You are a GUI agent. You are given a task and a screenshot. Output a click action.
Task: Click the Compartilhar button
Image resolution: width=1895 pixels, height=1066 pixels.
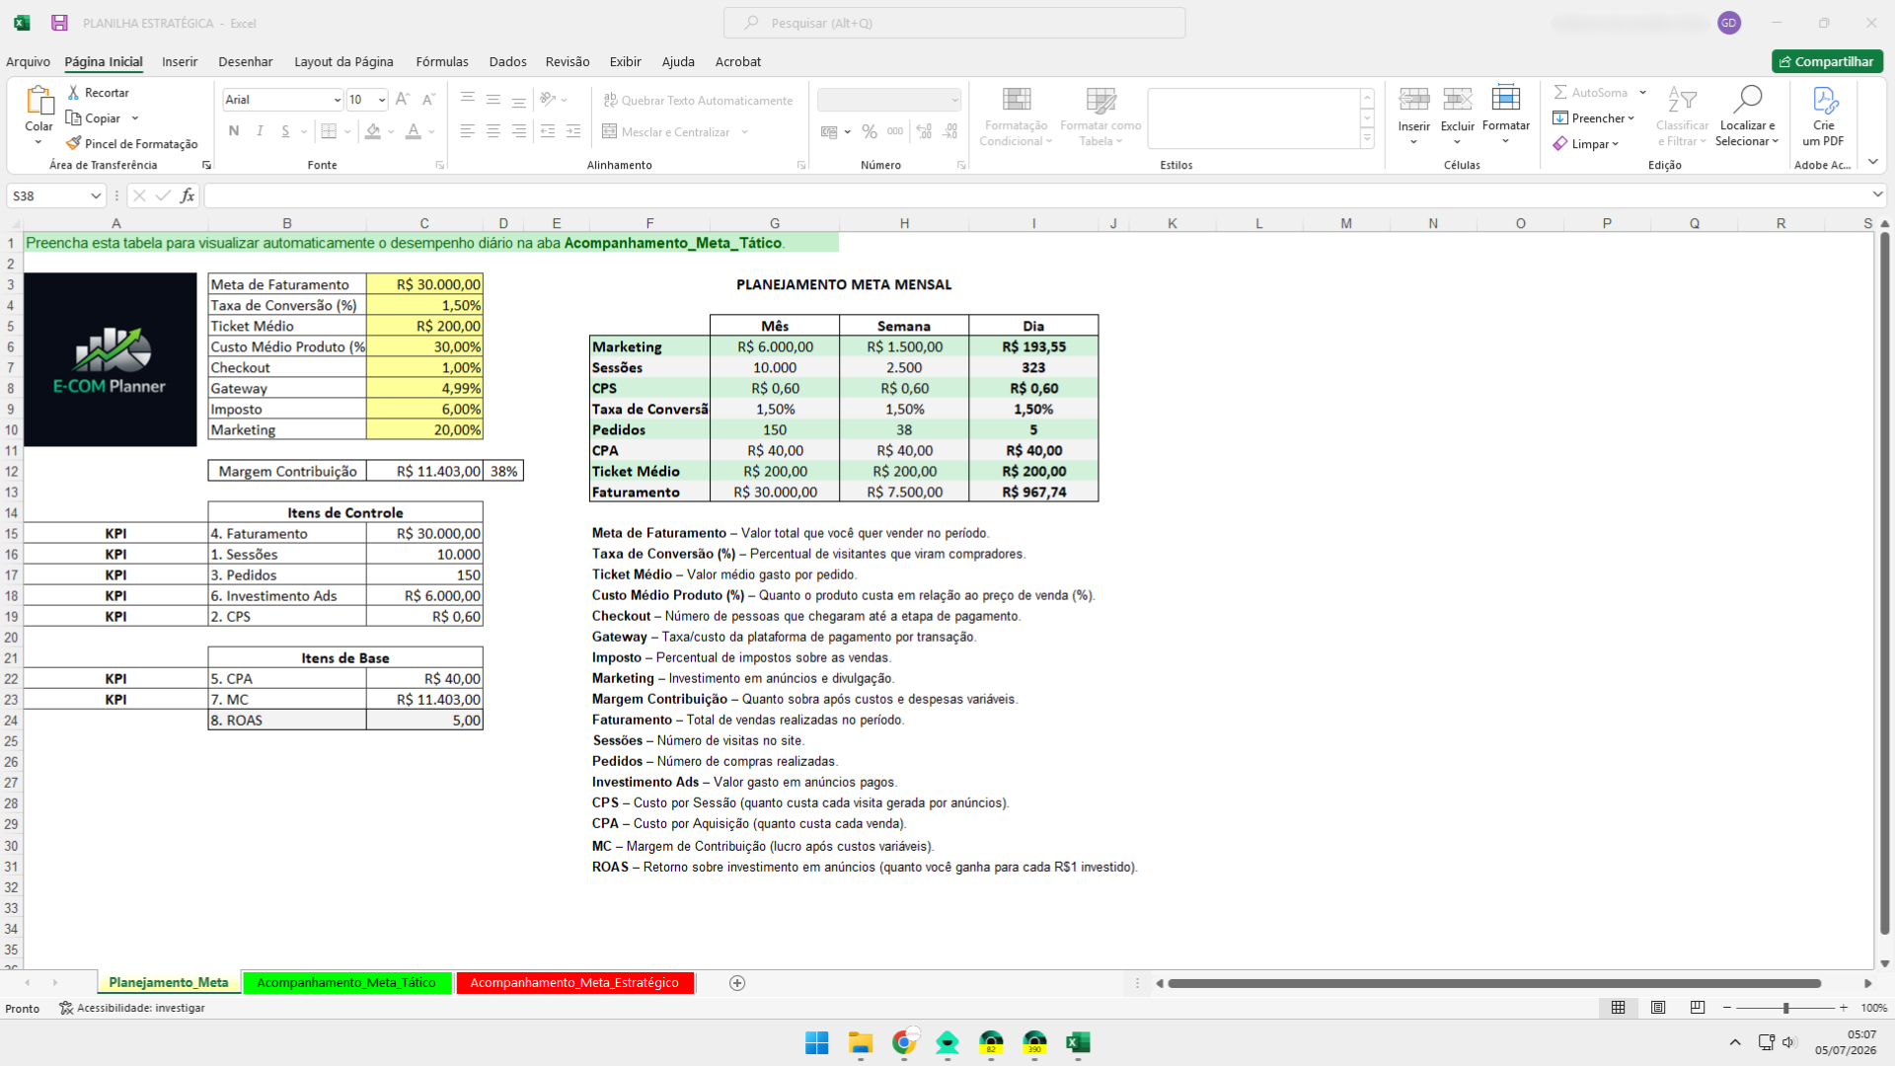(x=1827, y=61)
